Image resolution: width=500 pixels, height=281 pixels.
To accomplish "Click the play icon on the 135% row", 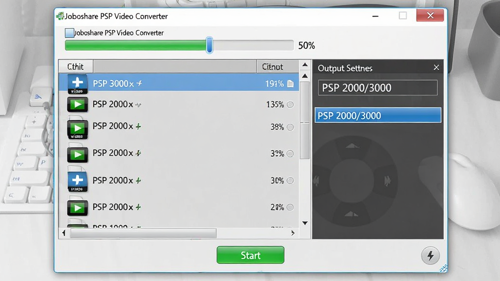I will tap(78, 104).
